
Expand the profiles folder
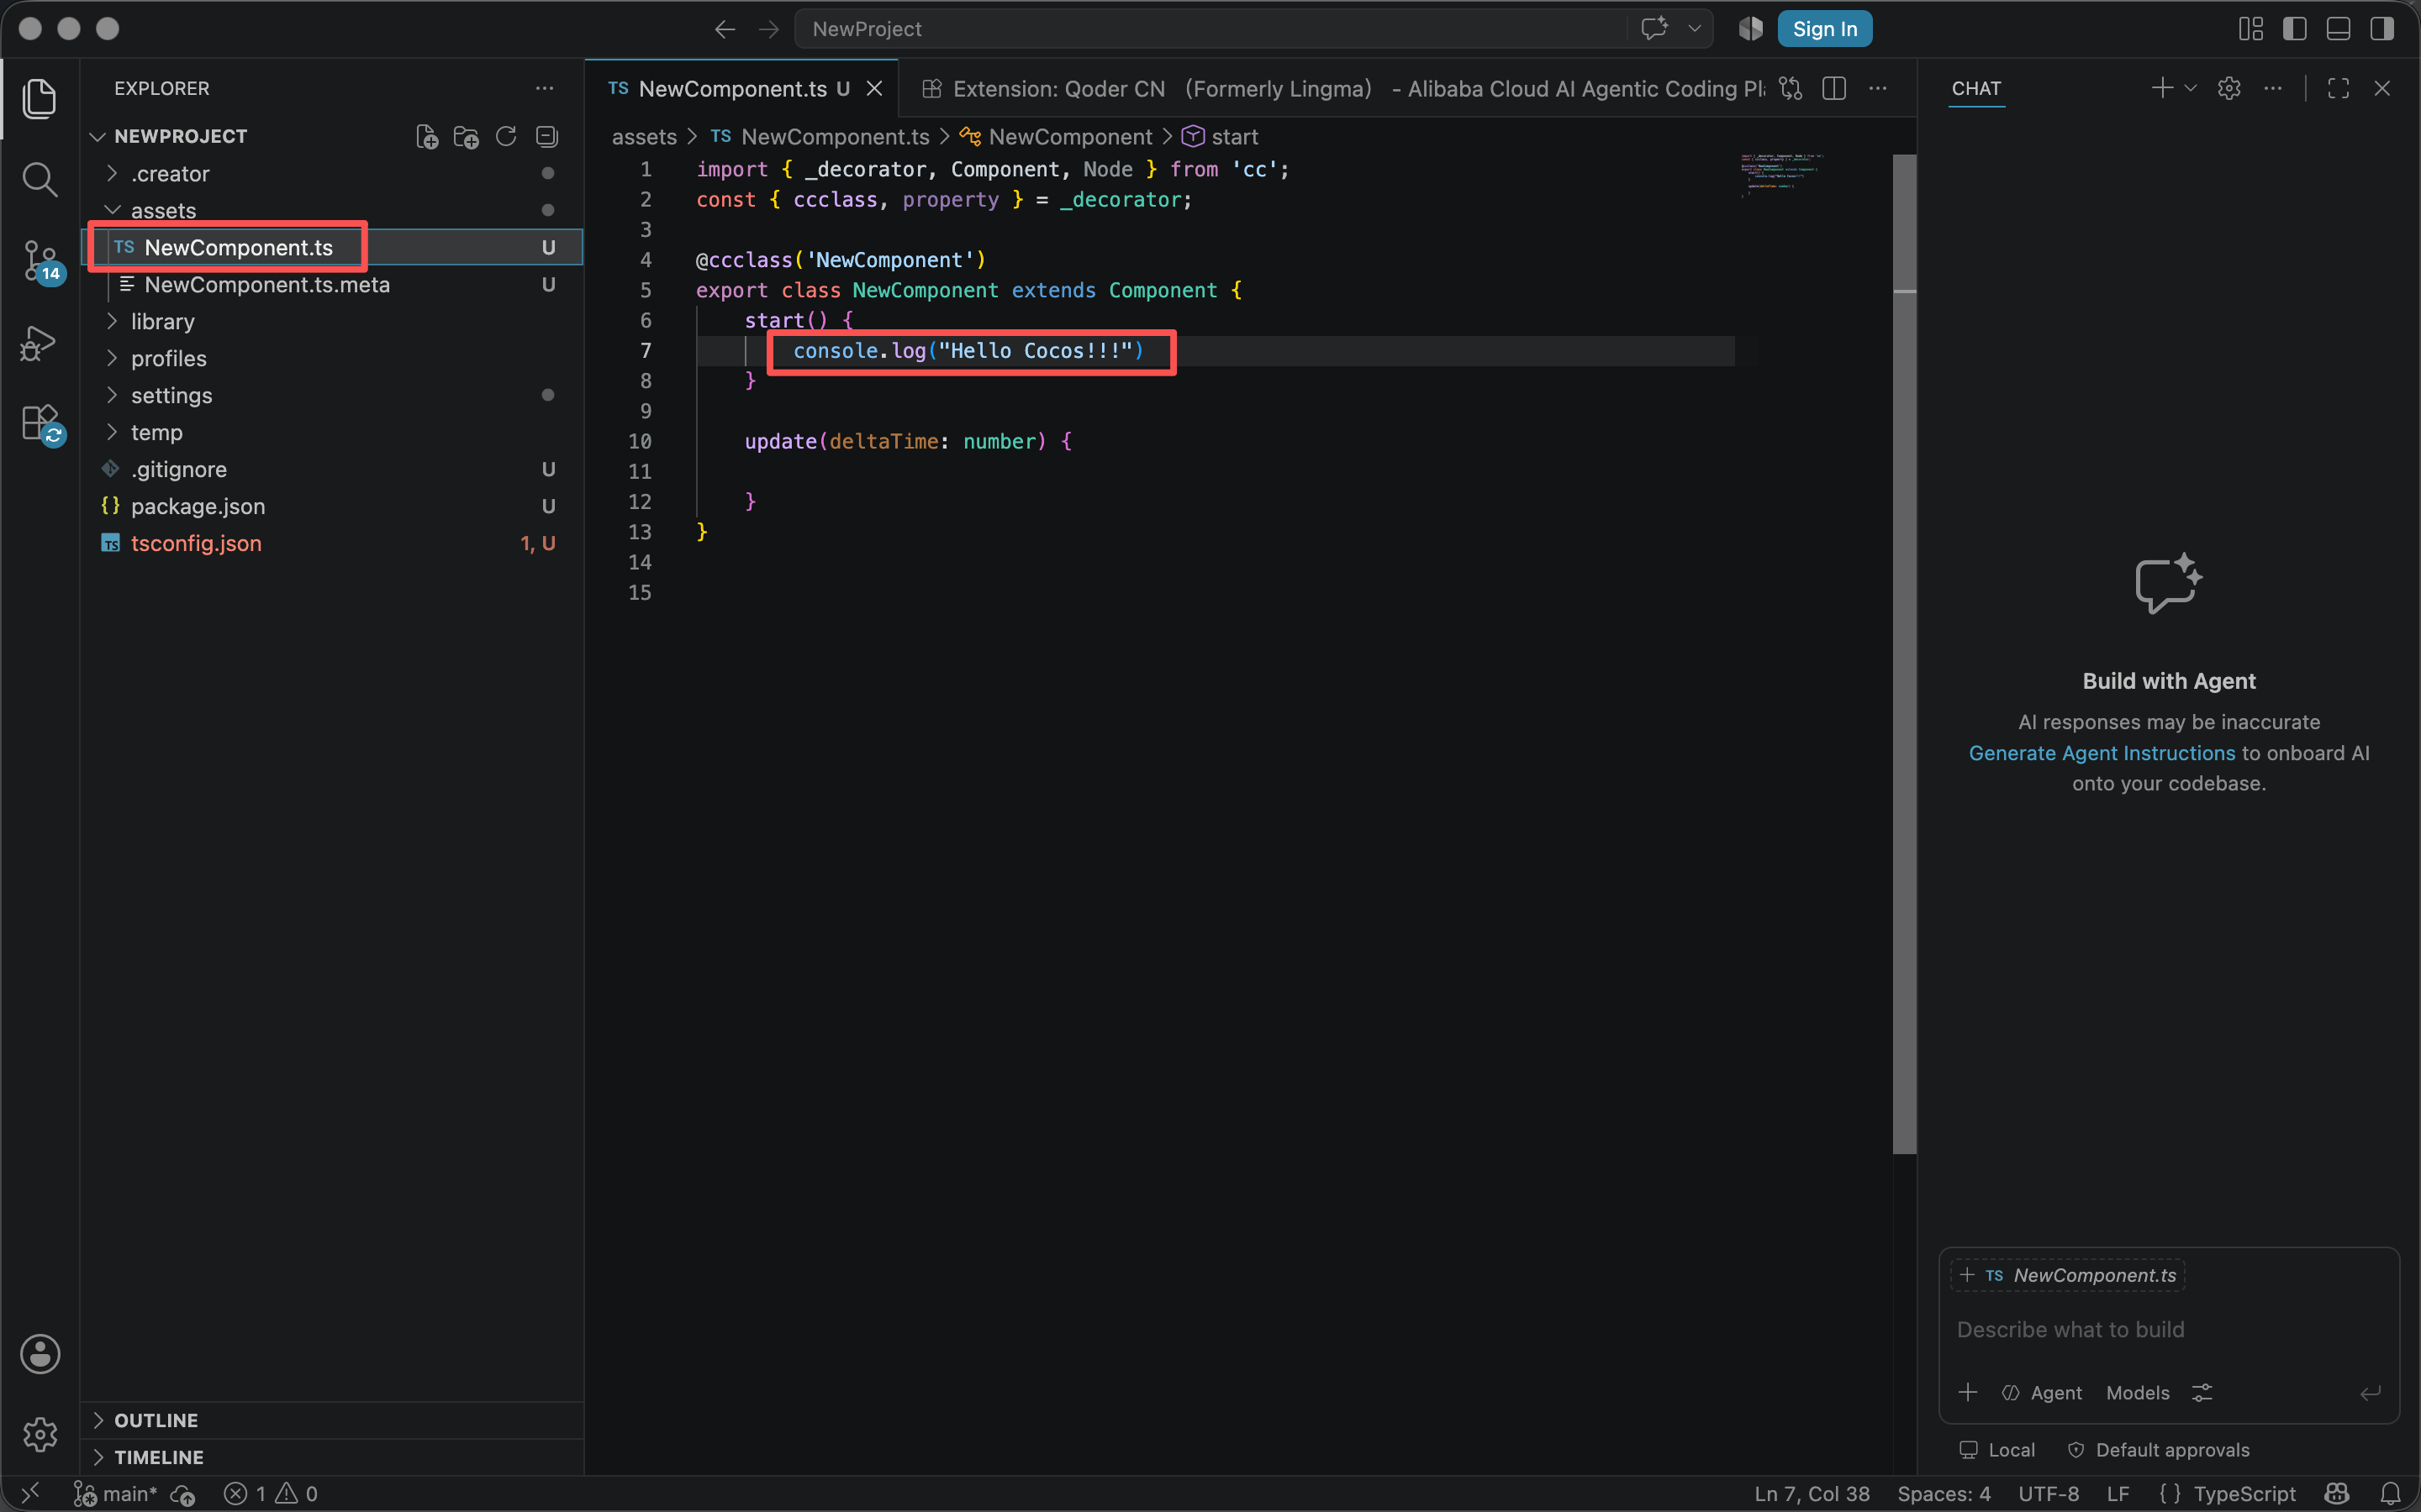point(330,358)
